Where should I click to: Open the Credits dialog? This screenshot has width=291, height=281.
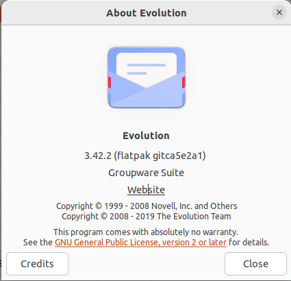(x=37, y=264)
